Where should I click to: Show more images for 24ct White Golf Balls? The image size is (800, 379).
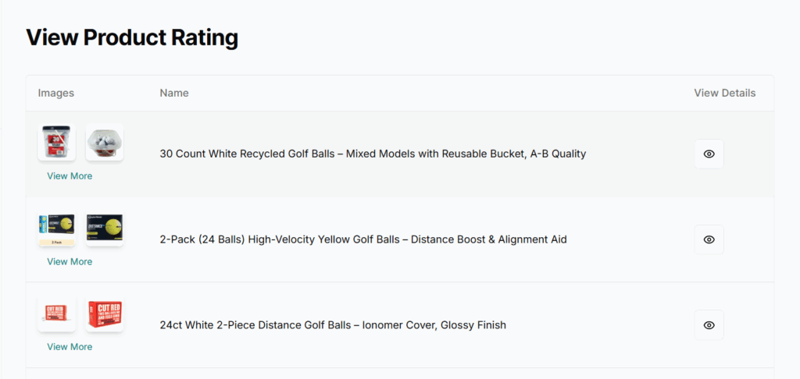tap(70, 347)
